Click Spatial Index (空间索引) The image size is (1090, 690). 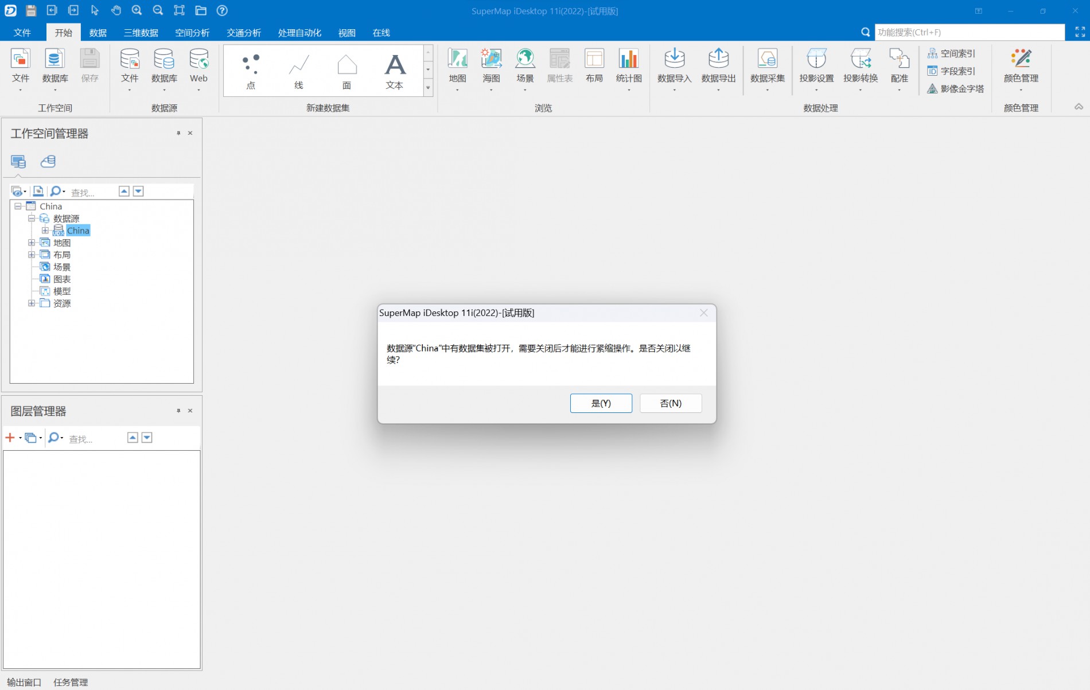pos(951,53)
